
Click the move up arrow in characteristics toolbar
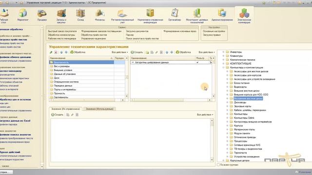tap(167, 52)
